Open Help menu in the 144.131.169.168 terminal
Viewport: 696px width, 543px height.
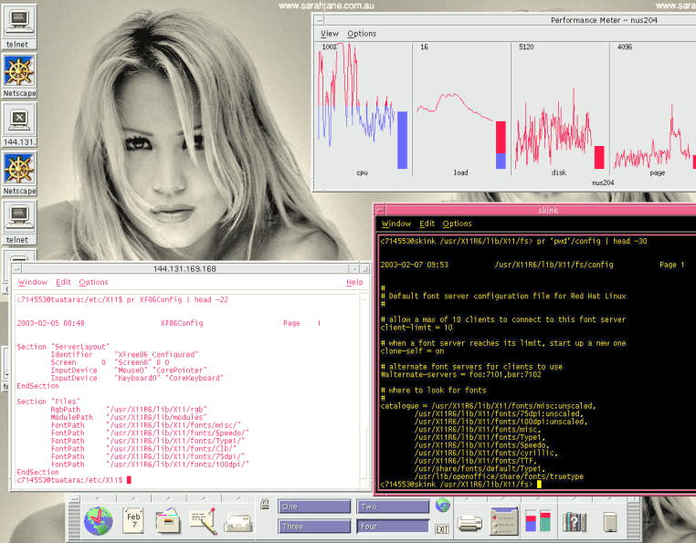354,282
